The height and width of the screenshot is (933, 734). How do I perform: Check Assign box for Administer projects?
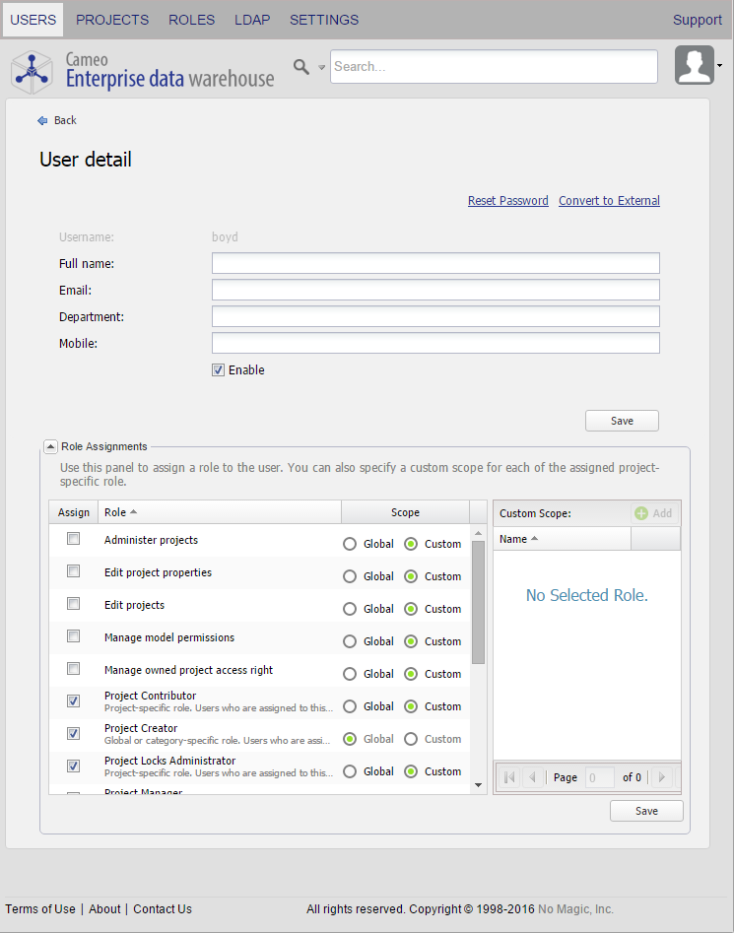pyautogui.click(x=73, y=539)
